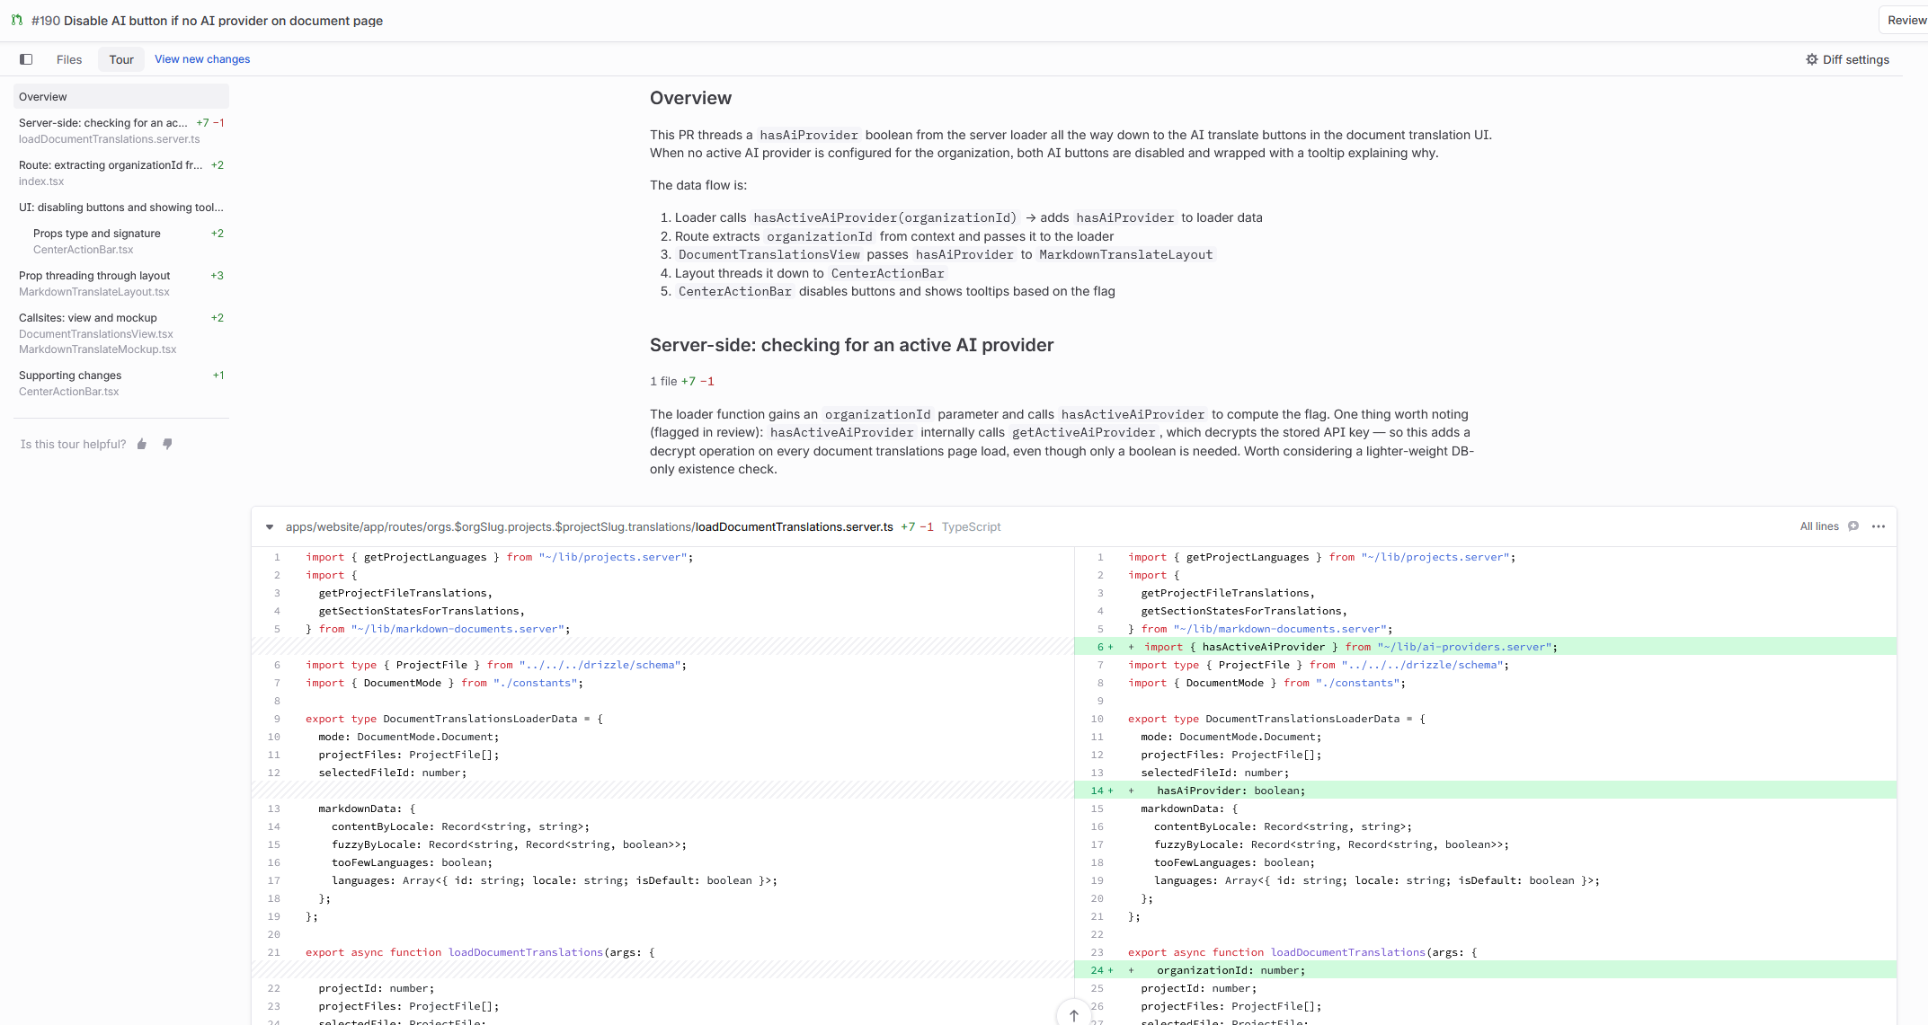Give the tour a thumbs down
The width and height of the screenshot is (1928, 1025).
point(167,444)
